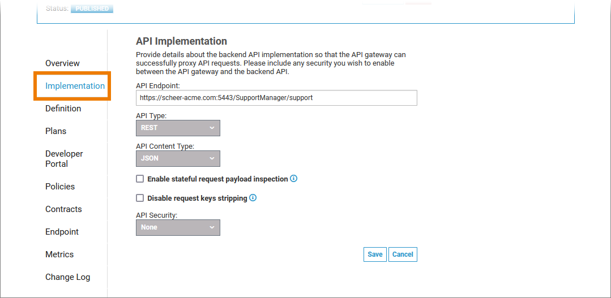Click the API Endpoint URL field
611x298 pixels.
click(276, 98)
